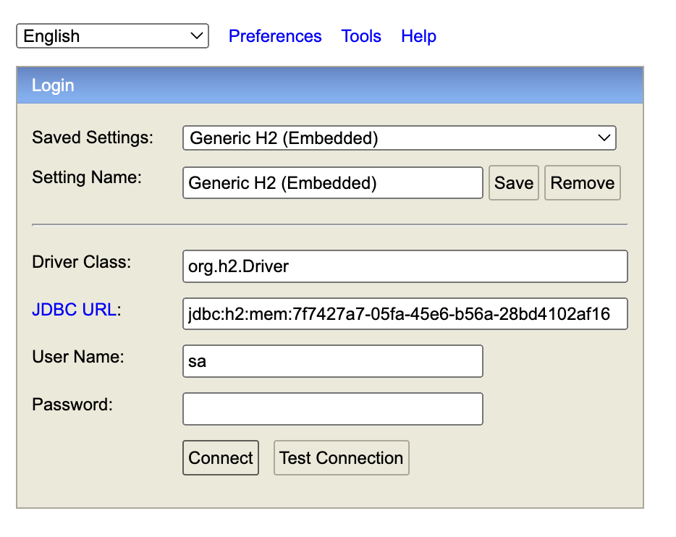The image size is (676, 537).
Task: Expand the Saved Settings dropdown
Action: [400, 138]
